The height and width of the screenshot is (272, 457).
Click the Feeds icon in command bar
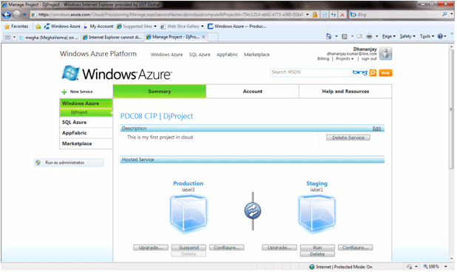click(x=344, y=36)
